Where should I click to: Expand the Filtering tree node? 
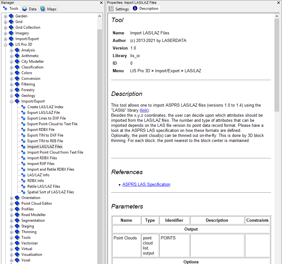12,85
